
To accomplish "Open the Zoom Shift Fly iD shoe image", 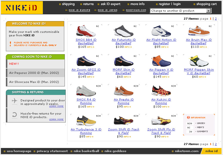I will pyautogui.click(x=161, y=121).
